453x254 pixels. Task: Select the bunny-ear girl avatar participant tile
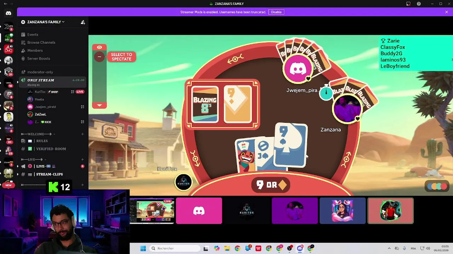(343, 211)
